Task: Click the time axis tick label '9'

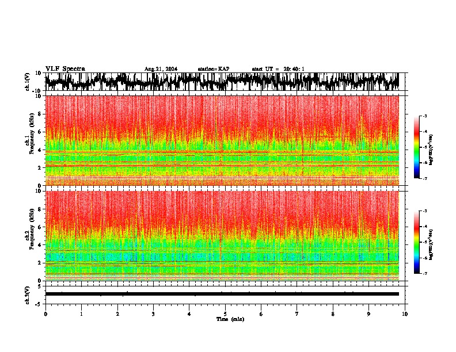Action: click(368, 314)
